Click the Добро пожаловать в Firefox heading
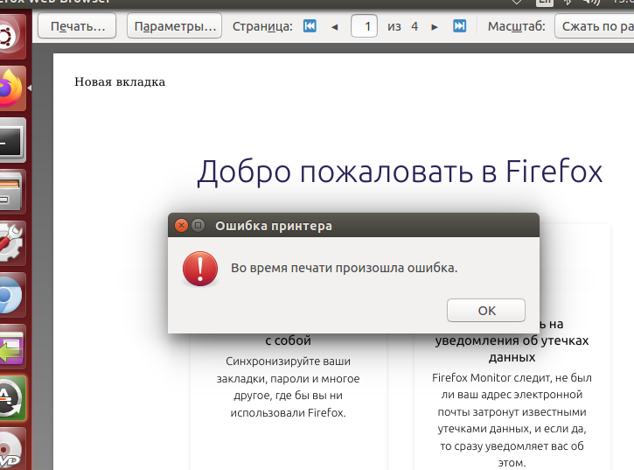Screen dimensions: 634x470 tap(400, 172)
